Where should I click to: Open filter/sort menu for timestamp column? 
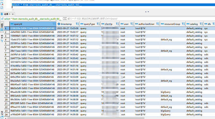[x=77, y=24]
